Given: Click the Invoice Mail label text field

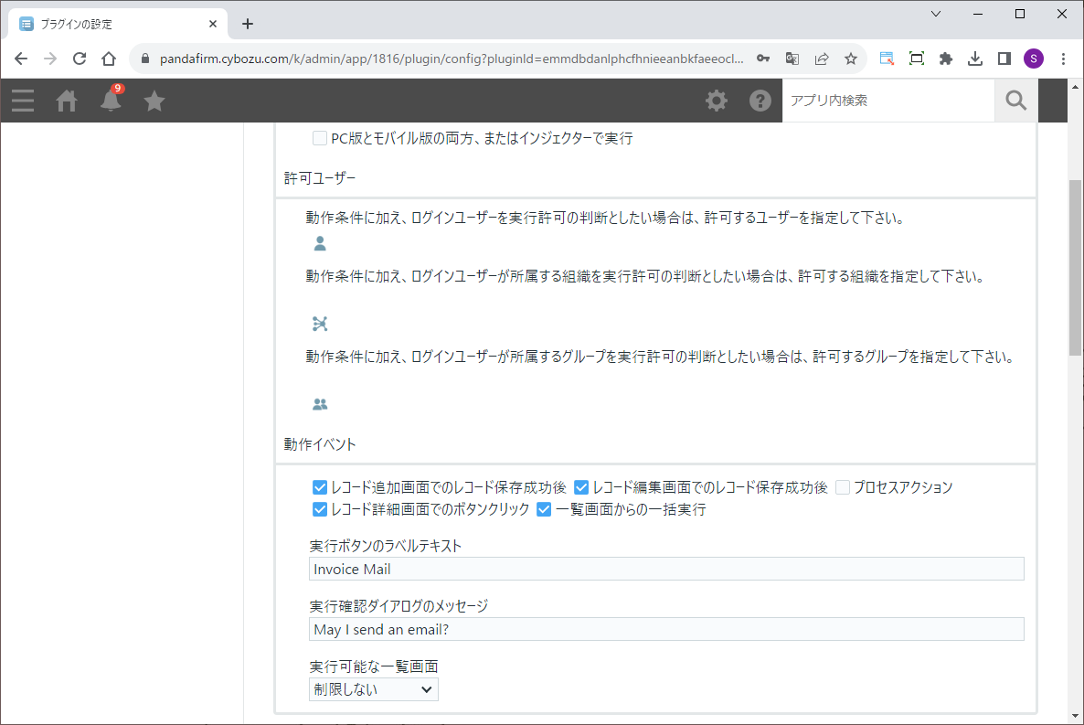Looking at the screenshot, I should tap(666, 570).
